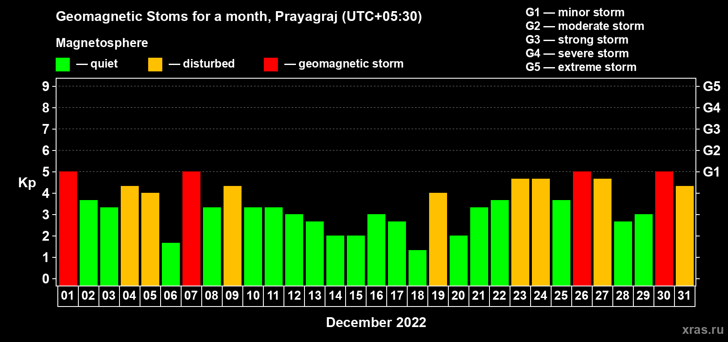Screen dimensions: 728x342
Task: Click the G5 label on right axis
Action: pyautogui.click(x=711, y=86)
